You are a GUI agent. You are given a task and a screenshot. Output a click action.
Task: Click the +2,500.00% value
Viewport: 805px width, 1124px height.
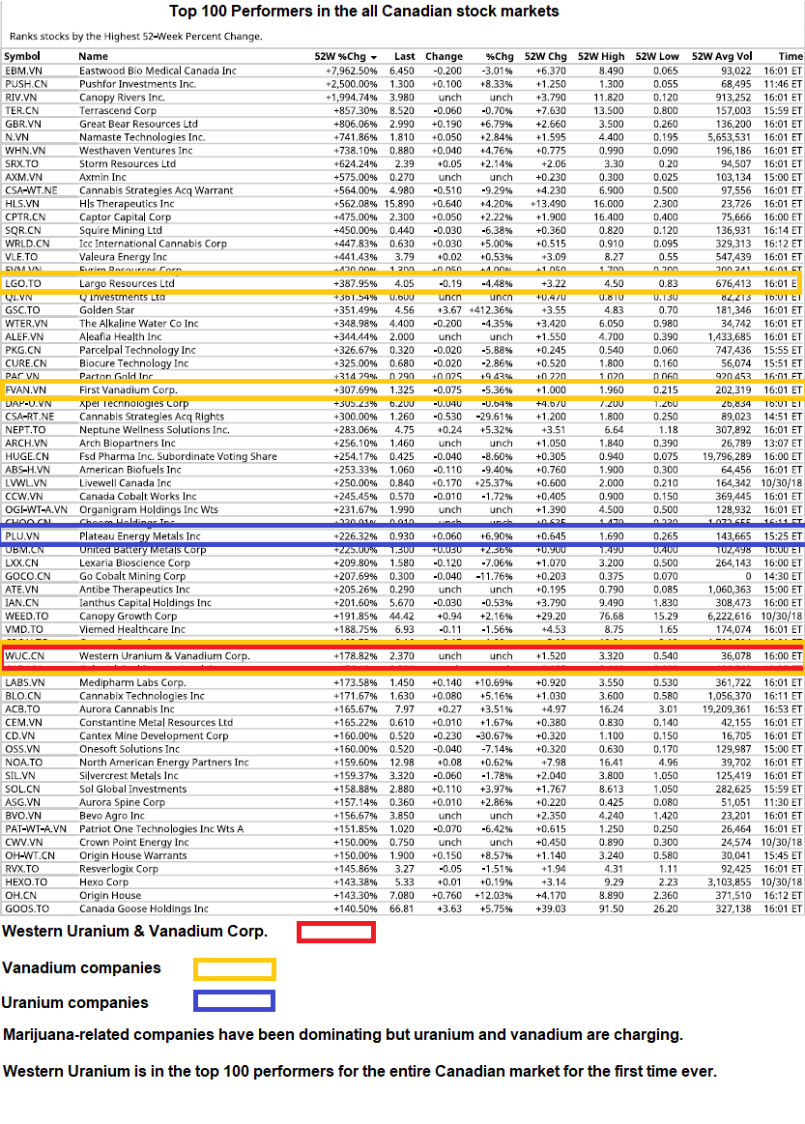[x=351, y=84]
